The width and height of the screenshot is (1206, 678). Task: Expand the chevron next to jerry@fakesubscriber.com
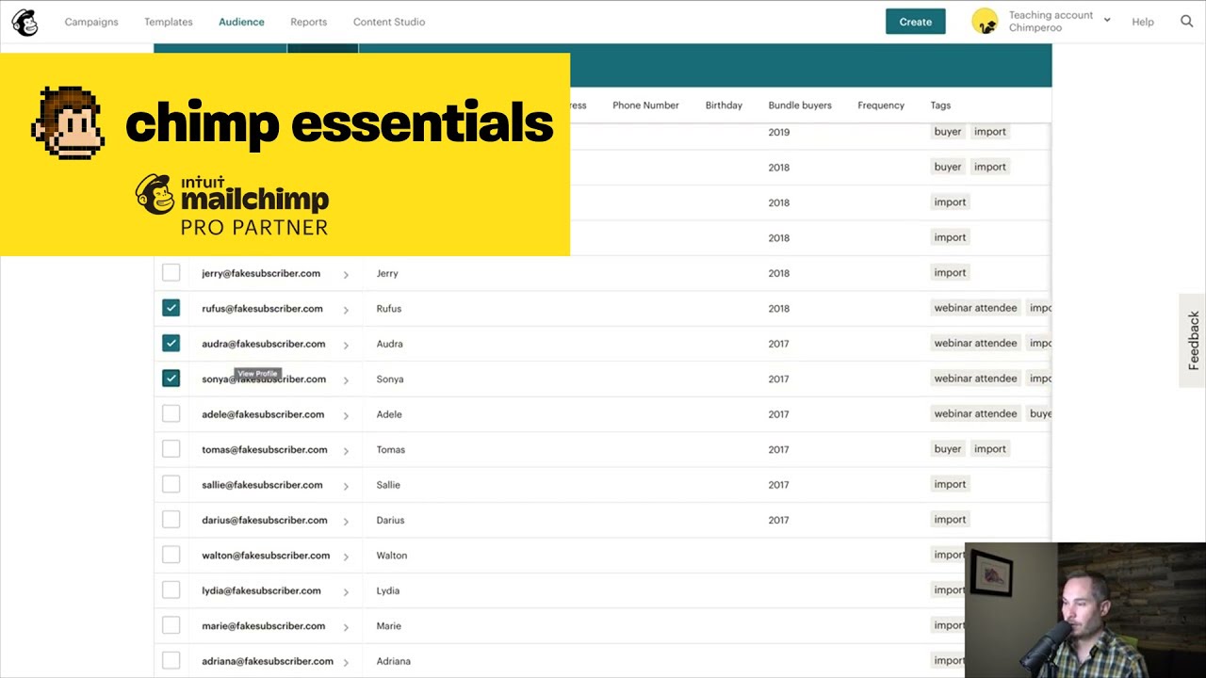click(x=346, y=274)
